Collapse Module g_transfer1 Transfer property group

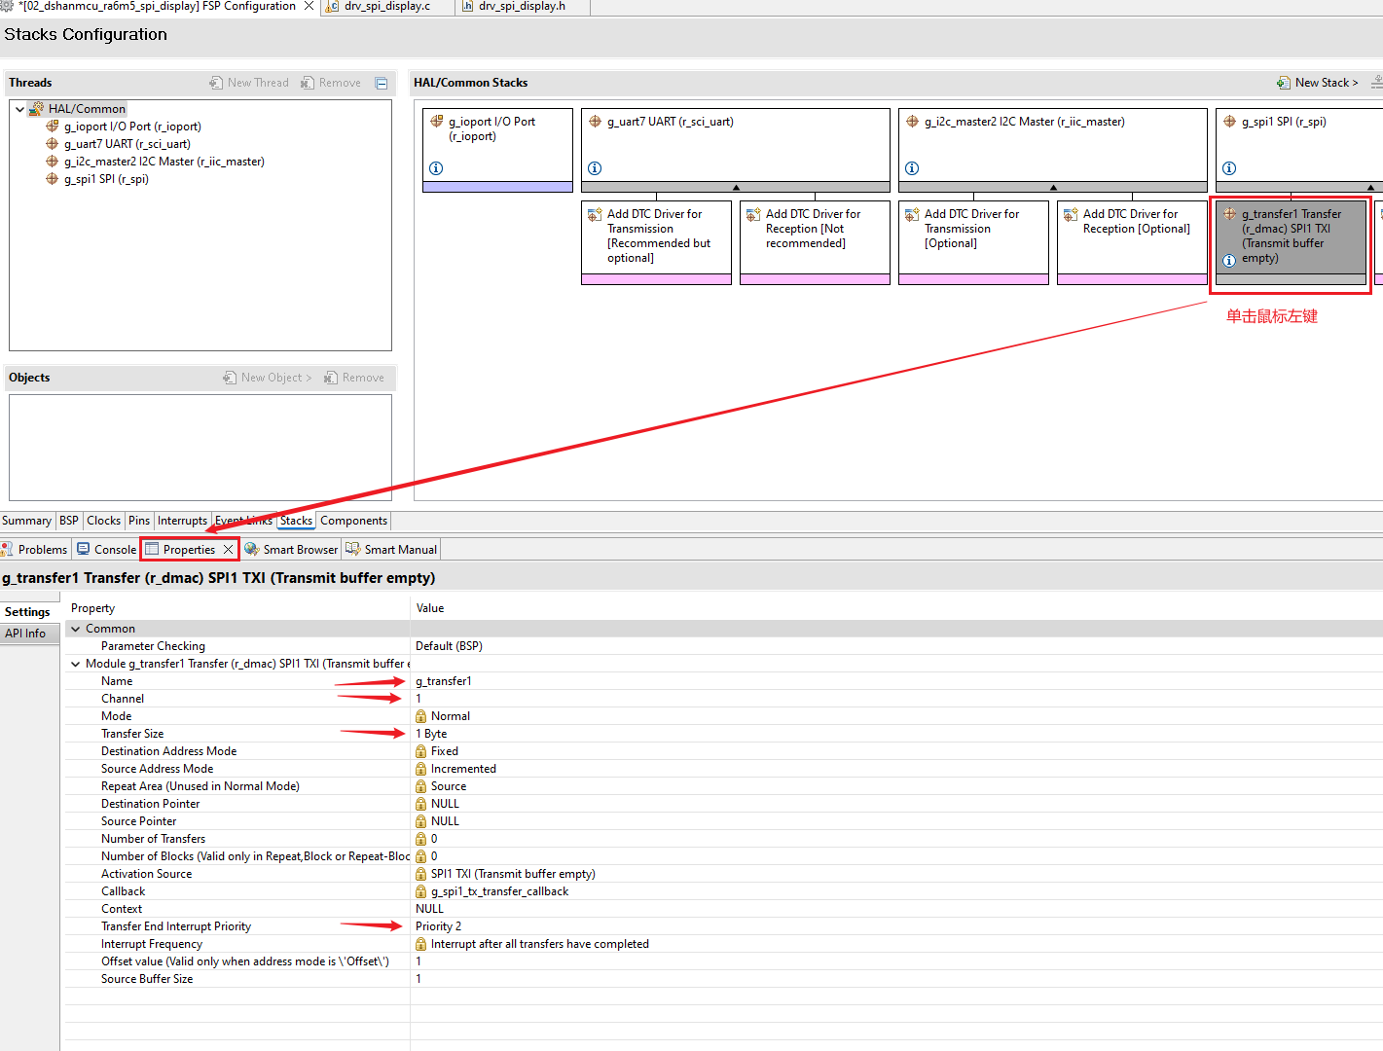[76, 664]
